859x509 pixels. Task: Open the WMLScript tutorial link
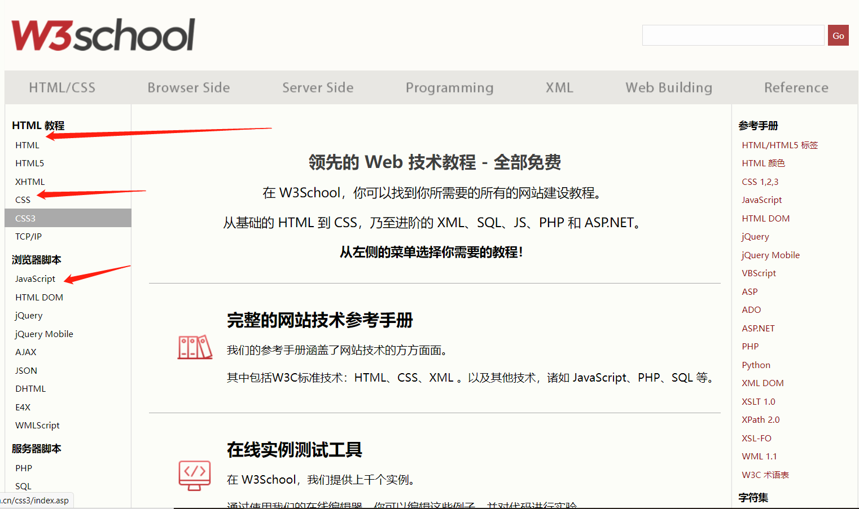(37, 425)
